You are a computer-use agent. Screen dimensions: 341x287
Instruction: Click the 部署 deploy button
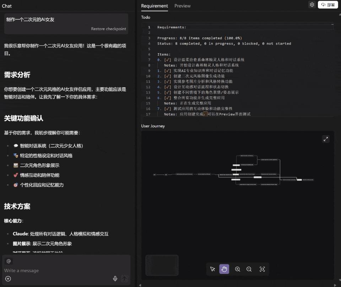coord(328,5)
